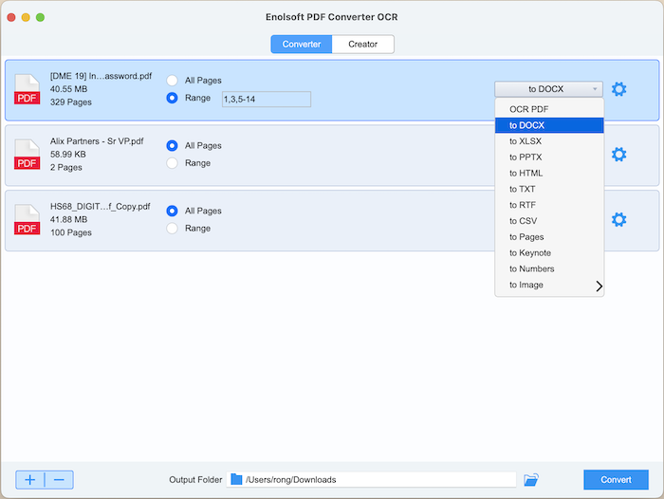This screenshot has width=664, height=499.
Task: Select file name '[DME 19] In...assword.pdf'
Action: tap(101, 76)
